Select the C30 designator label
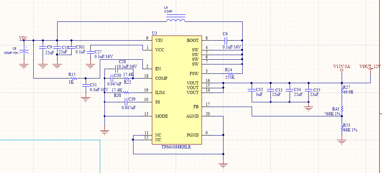Viewport: 382px width, 173px height. tap(118, 75)
